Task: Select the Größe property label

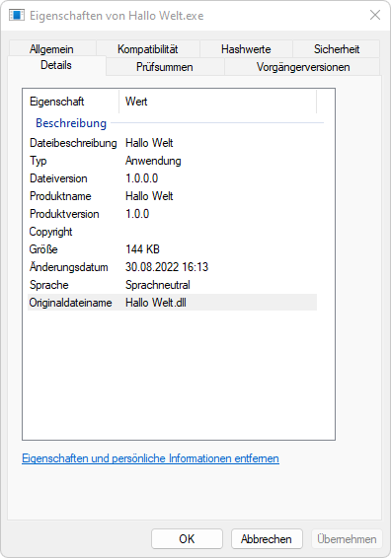Action: [43, 249]
